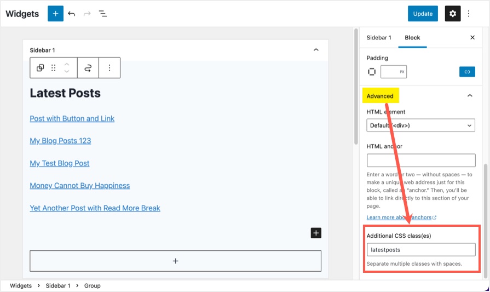Screen dimensions: 490x292
Task: Click the Latest Posts heading
Action: [65, 93]
